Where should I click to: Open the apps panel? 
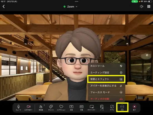tap(112, 108)
